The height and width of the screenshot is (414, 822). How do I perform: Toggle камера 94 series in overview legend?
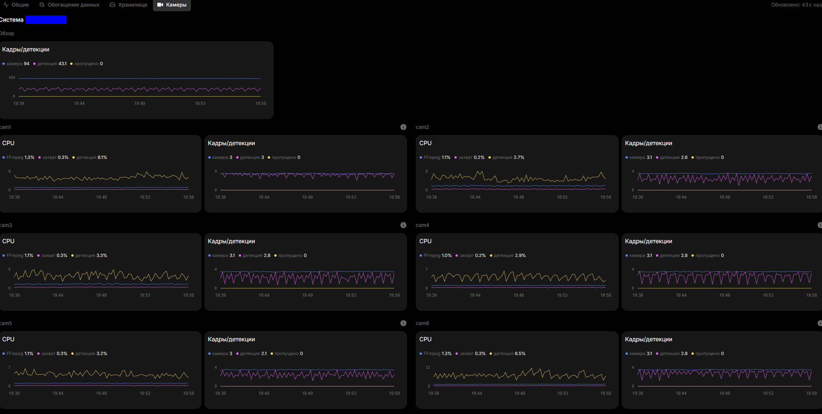pyautogui.click(x=16, y=64)
